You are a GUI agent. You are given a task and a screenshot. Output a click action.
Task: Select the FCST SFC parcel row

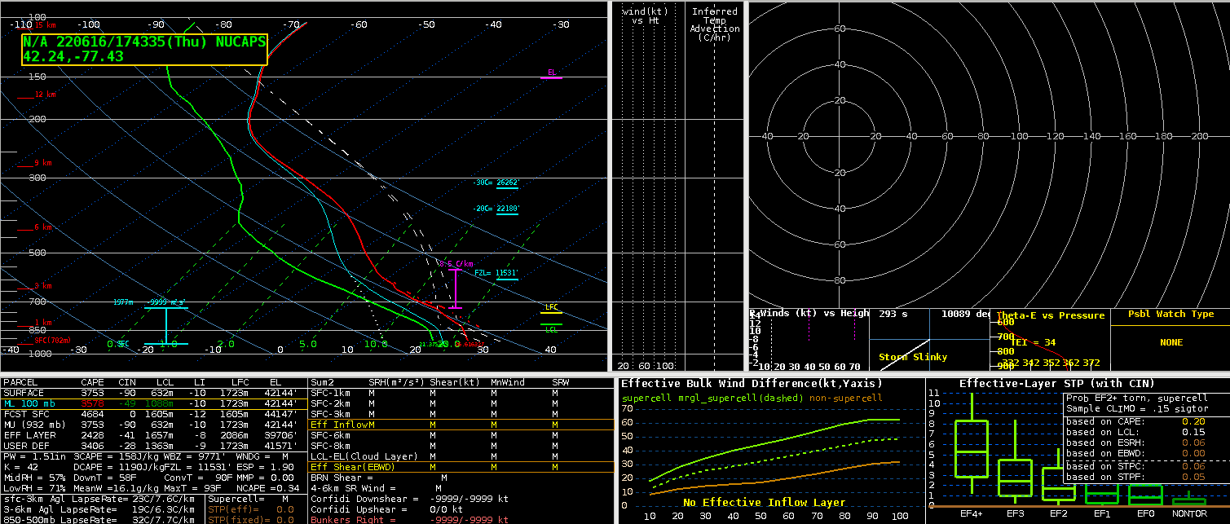click(x=153, y=414)
